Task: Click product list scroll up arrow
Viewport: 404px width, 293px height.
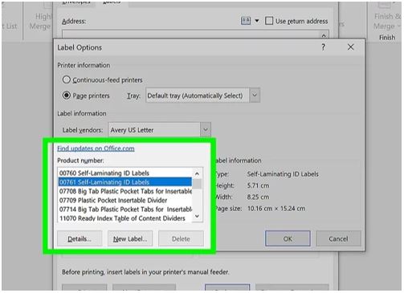Action: 198,174
